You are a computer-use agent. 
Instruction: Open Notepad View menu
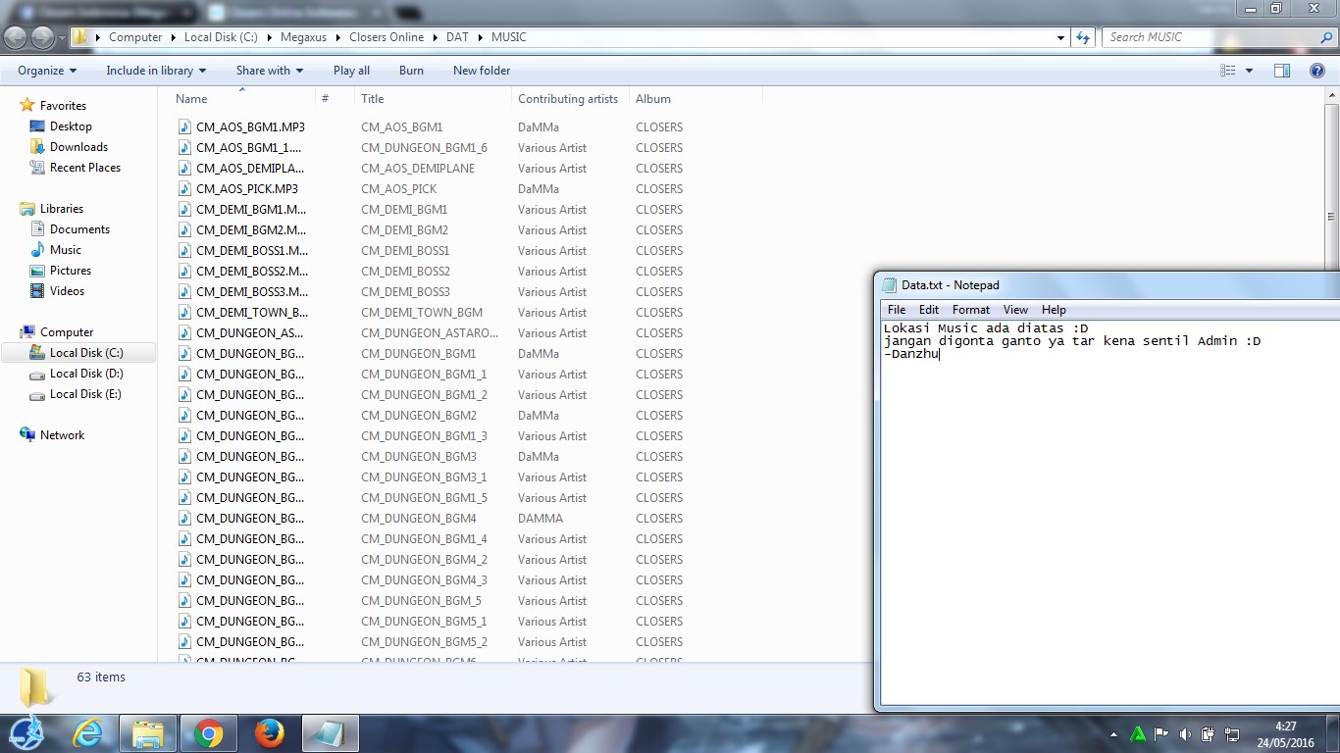(1015, 310)
